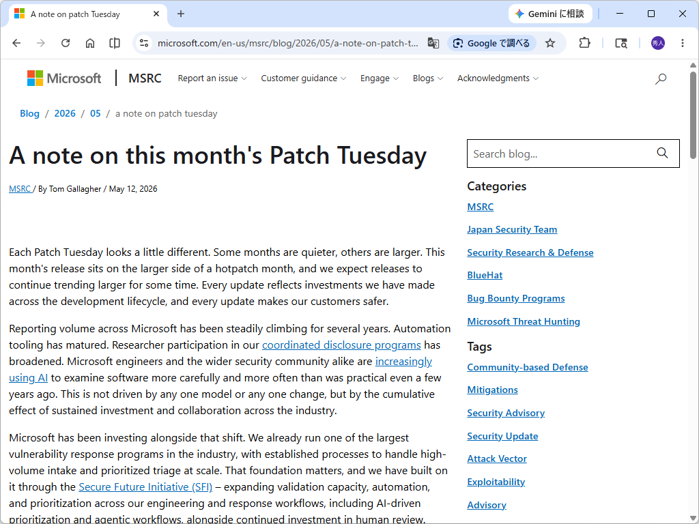The width and height of the screenshot is (699, 524).
Task: Click the Categories heading
Action: tap(497, 186)
